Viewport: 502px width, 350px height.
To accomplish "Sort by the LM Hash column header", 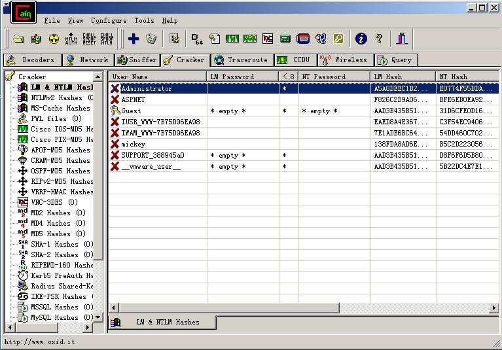I will click(403, 77).
